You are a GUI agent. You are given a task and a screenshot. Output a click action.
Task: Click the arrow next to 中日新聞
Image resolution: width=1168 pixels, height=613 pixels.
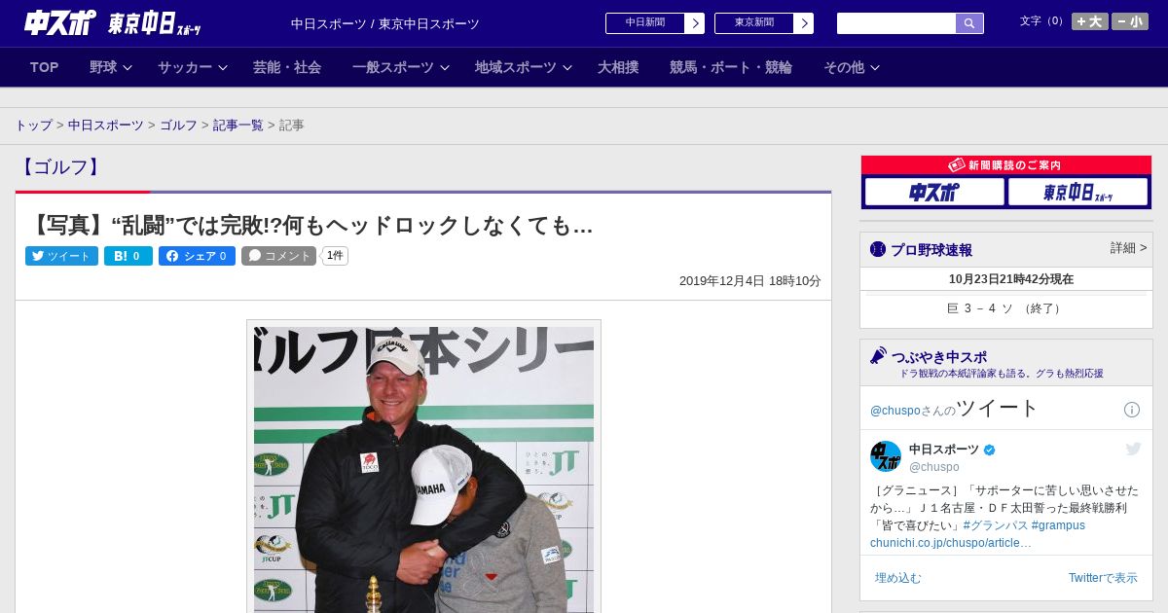pos(695,23)
